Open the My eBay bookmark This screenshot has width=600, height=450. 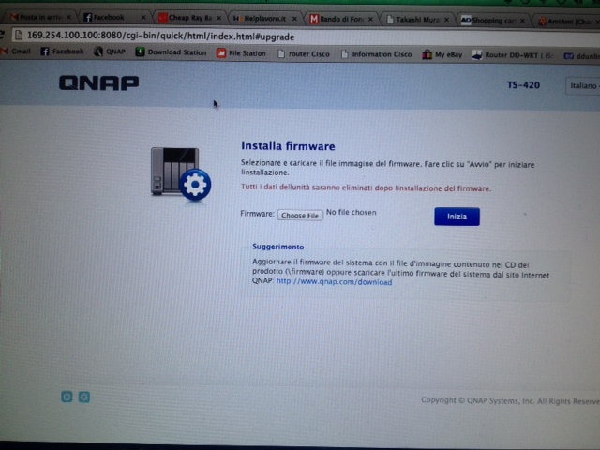click(x=442, y=54)
